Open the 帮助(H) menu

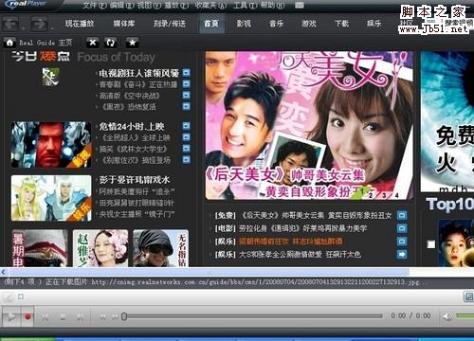272,6
